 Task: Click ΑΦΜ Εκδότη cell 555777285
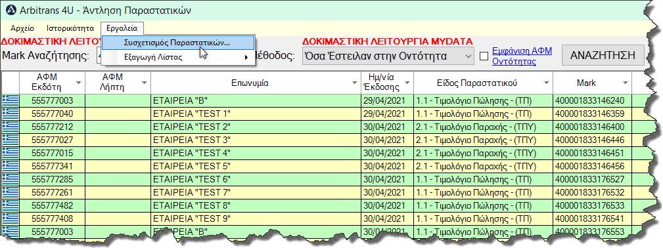coord(53,180)
